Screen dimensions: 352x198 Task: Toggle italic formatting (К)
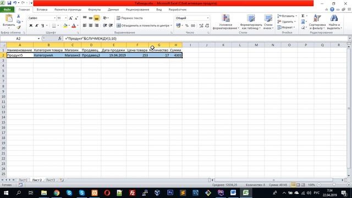pyautogui.click(x=37, y=26)
